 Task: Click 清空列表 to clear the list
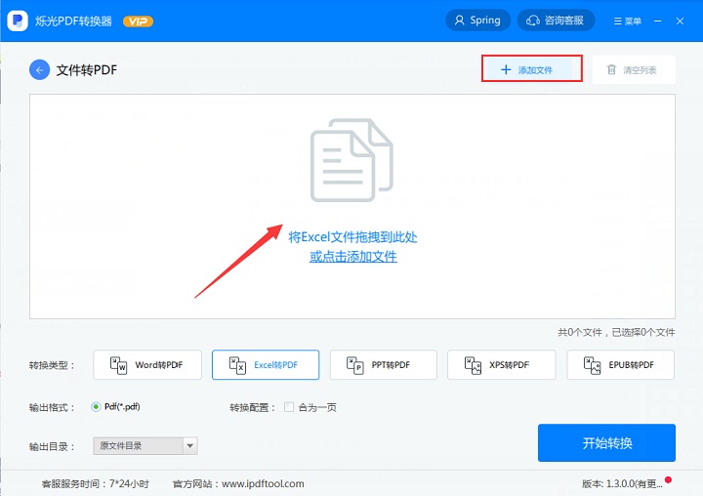point(634,69)
